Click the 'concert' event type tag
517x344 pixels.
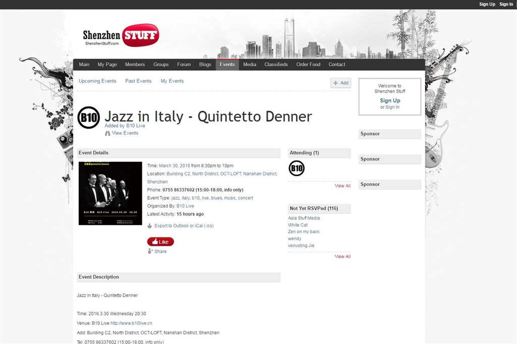pos(245,198)
